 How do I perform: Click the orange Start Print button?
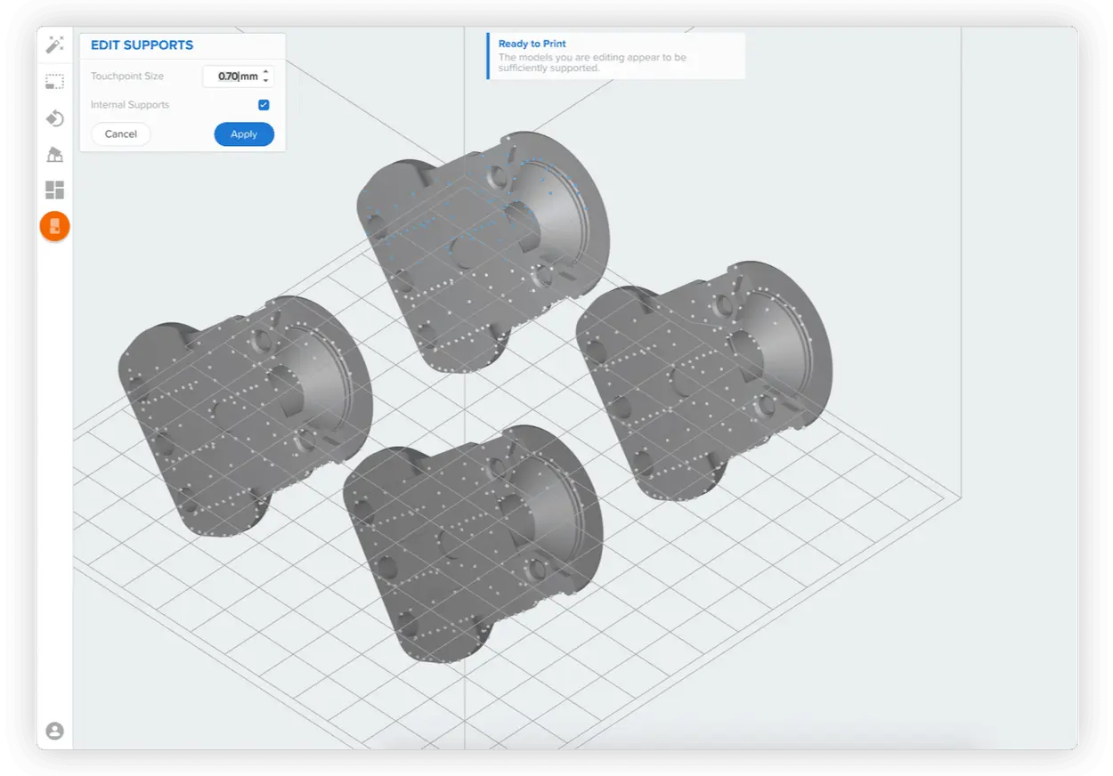(54, 226)
